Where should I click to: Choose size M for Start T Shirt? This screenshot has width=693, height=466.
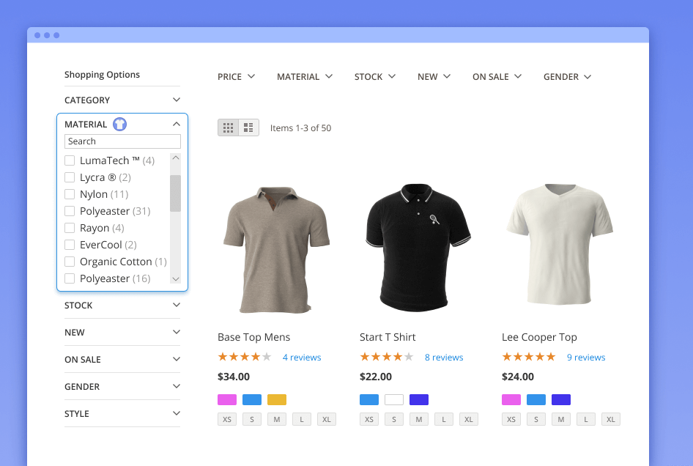[x=419, y=420]
